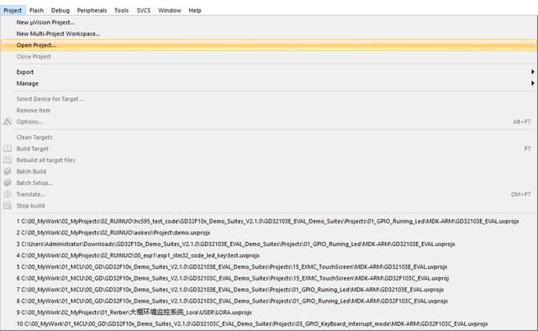This screenshot has height=331, width=538.
Task: Click the Options wand icon
Action: (x=8, y=122)
